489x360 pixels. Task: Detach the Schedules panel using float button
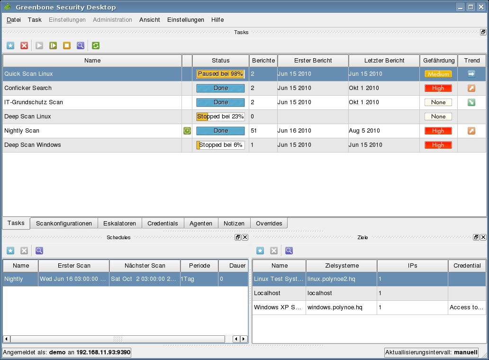click(238, 237)
